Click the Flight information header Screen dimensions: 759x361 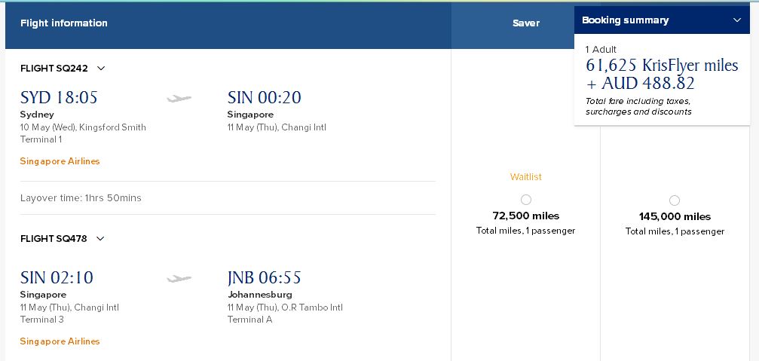64,23
